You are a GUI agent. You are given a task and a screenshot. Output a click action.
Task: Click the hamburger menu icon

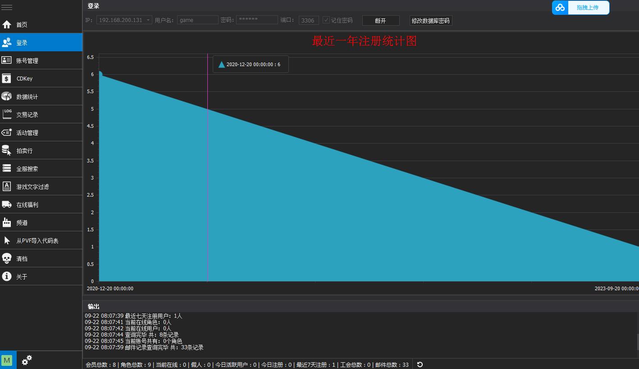(x=7, y=7)
